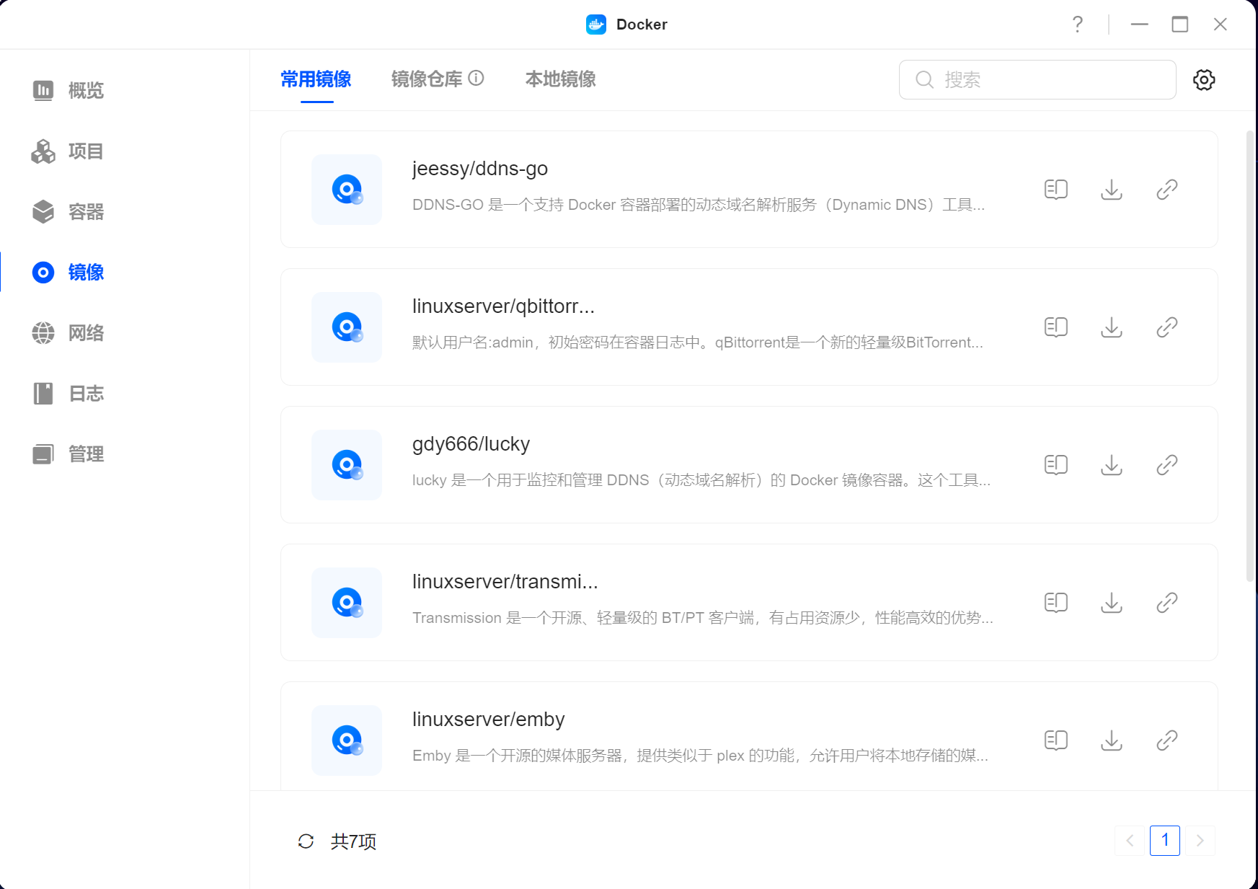Download the linuxserver/transmi... image
The height and width of the screenshot is (889, 1258).
click(x=1112, y=603)
